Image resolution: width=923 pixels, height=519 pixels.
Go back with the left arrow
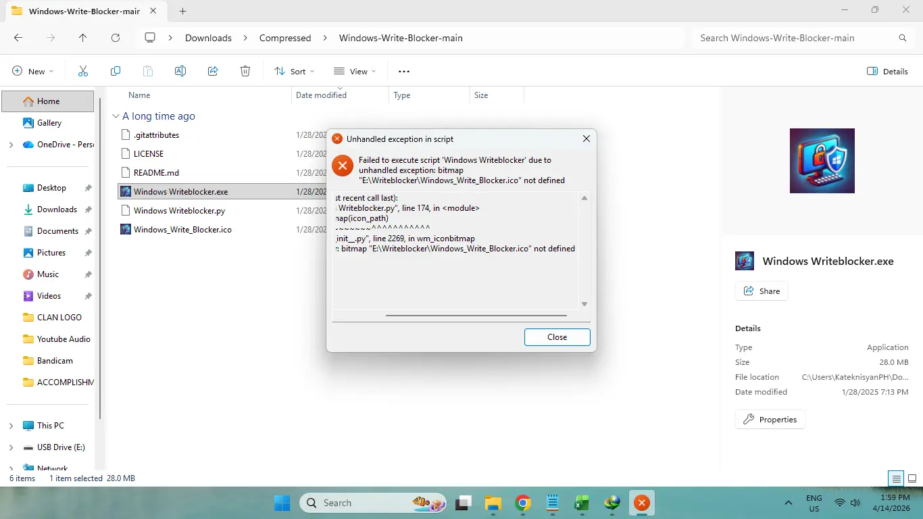pos(18,38)
